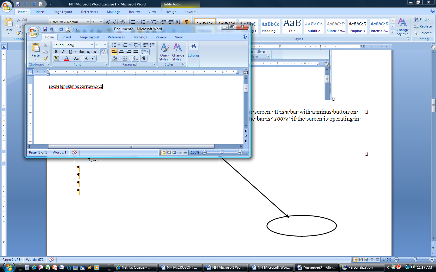Click Replace in main Word window
436x272 pixels.
[423, 26]
